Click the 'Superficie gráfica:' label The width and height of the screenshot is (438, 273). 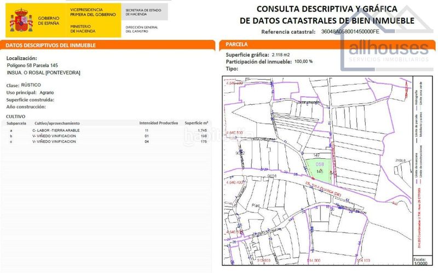(247, 55)
